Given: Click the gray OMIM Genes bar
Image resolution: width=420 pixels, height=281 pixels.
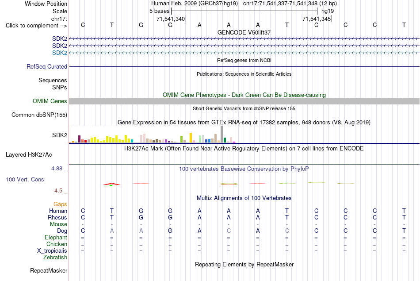Looking at the screenshot, I should coord(244,101).
